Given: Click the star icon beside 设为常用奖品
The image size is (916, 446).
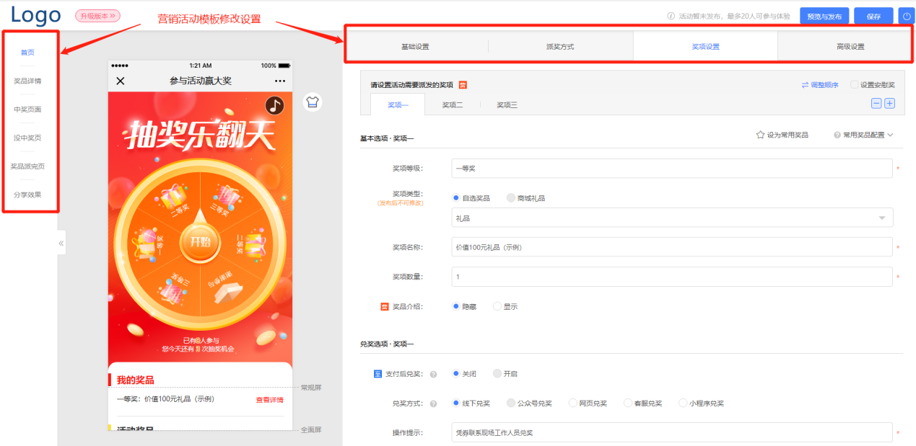Looking at the screenshot, I should 759,135.
